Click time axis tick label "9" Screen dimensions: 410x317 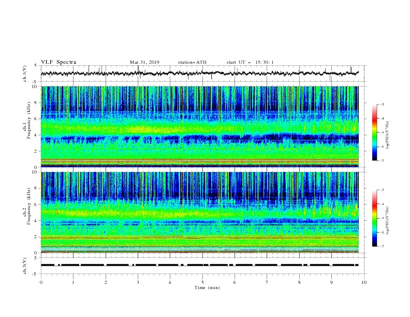point(331,282)
